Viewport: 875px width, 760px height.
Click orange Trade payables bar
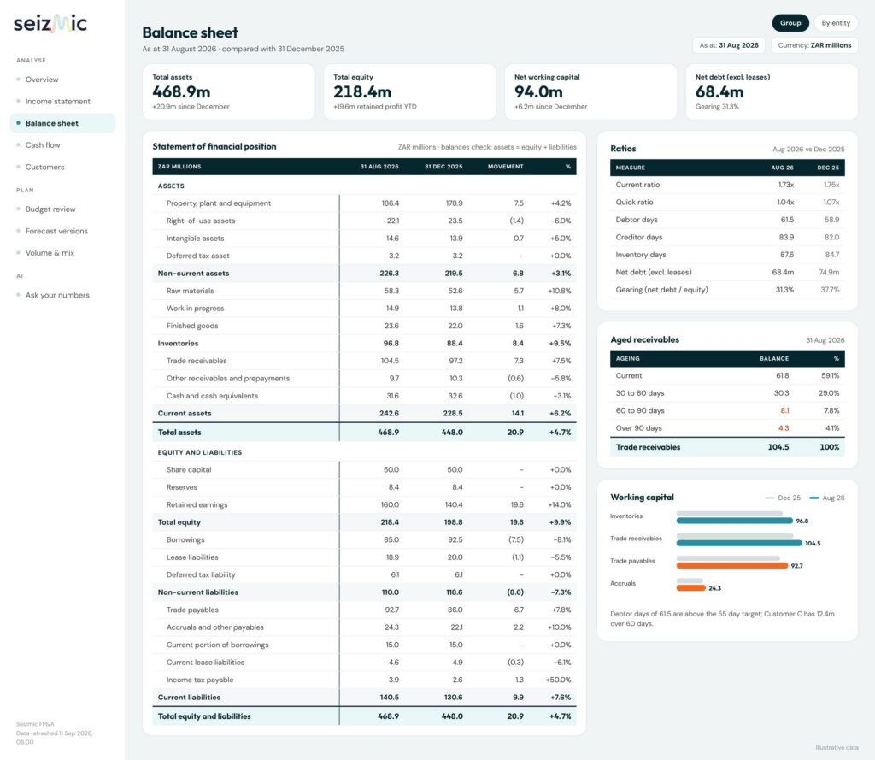coord(732,565)
